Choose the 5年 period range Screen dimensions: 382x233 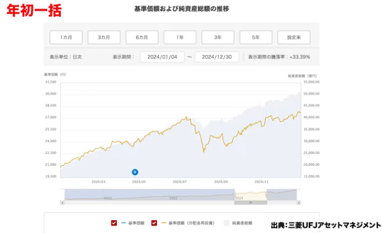click(255, 37)
